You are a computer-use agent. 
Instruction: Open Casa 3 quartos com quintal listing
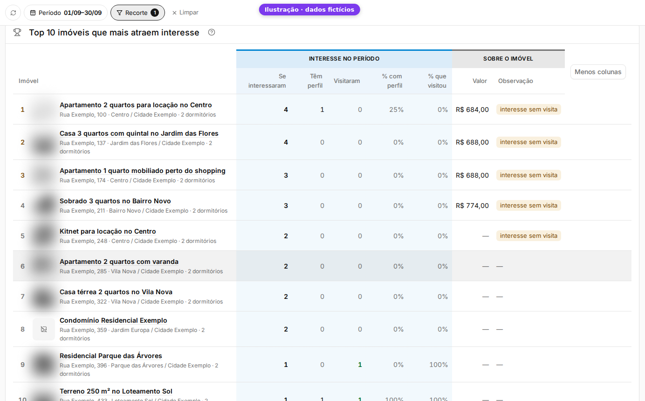click(139, 133)
